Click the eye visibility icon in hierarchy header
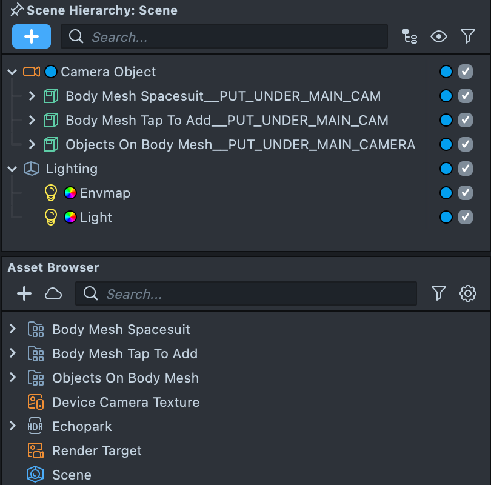 (438, 37)
